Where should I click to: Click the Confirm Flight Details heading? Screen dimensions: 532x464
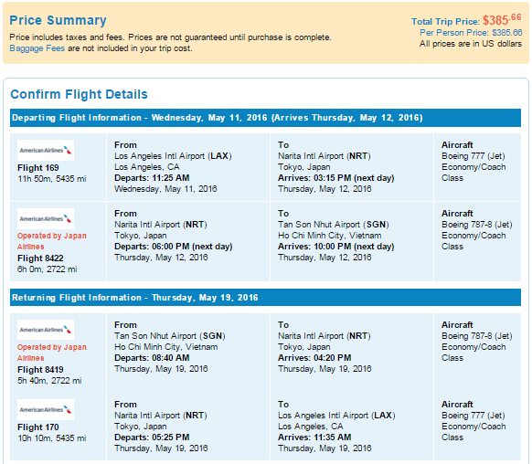click(79, 94)
